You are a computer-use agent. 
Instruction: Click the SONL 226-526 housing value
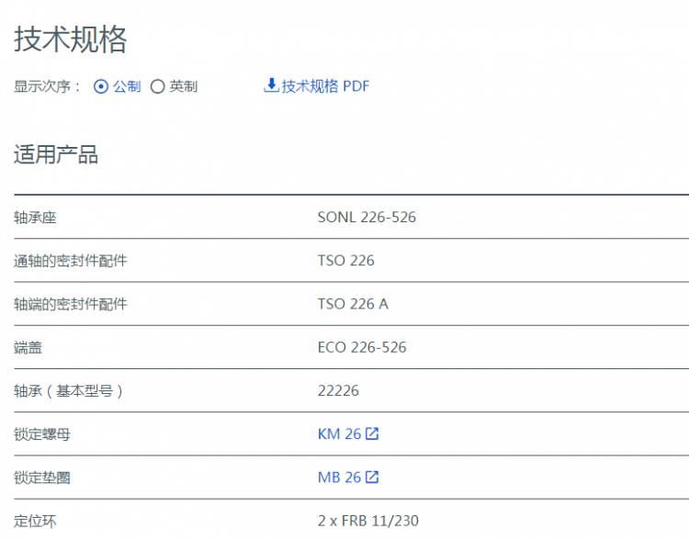pos(367,218)
